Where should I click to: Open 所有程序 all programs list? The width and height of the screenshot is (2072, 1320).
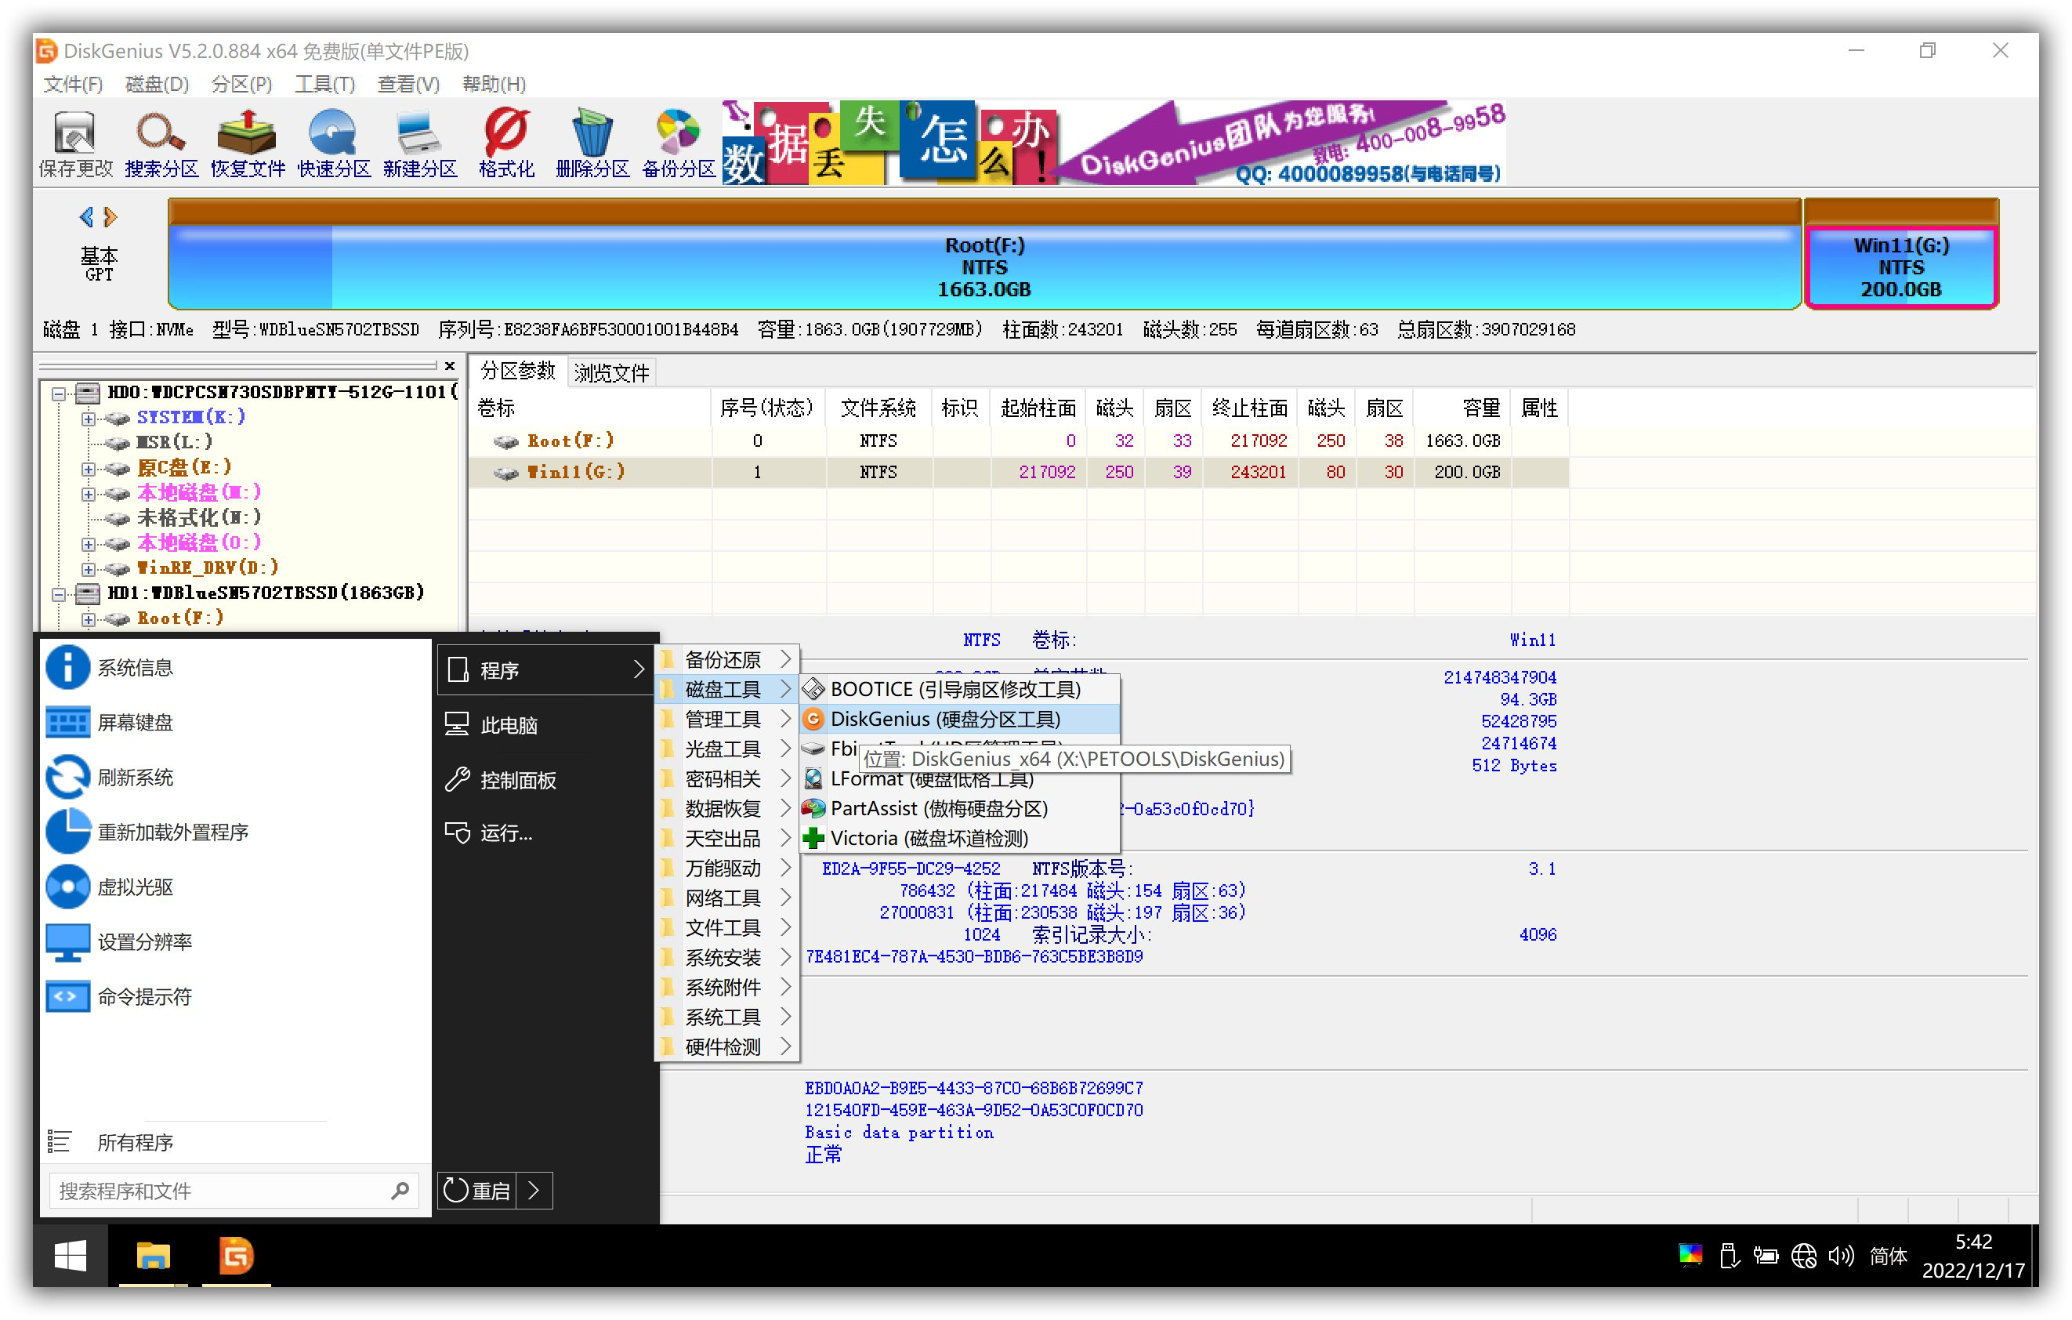(134, 1142)
